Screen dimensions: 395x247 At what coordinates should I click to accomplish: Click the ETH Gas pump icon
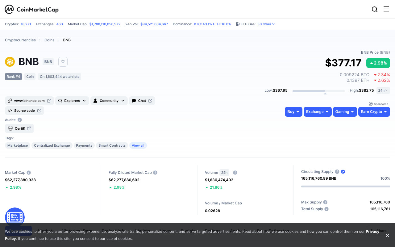[238, 24]
